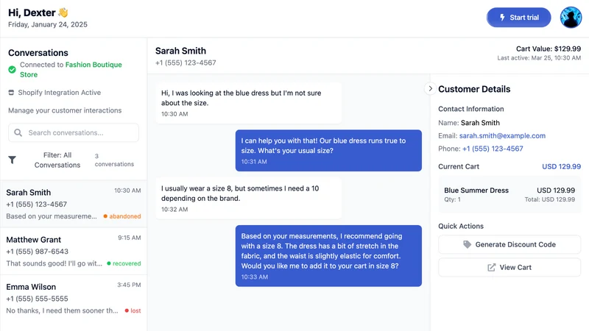Click the Hi, Dexter greeting
This screenshot has width=589, height=331.
pyautogui.click(x=38, y=13)
